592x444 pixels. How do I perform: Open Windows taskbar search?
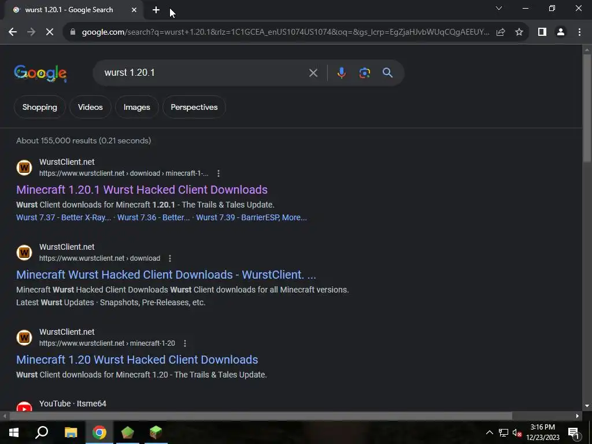42,432
